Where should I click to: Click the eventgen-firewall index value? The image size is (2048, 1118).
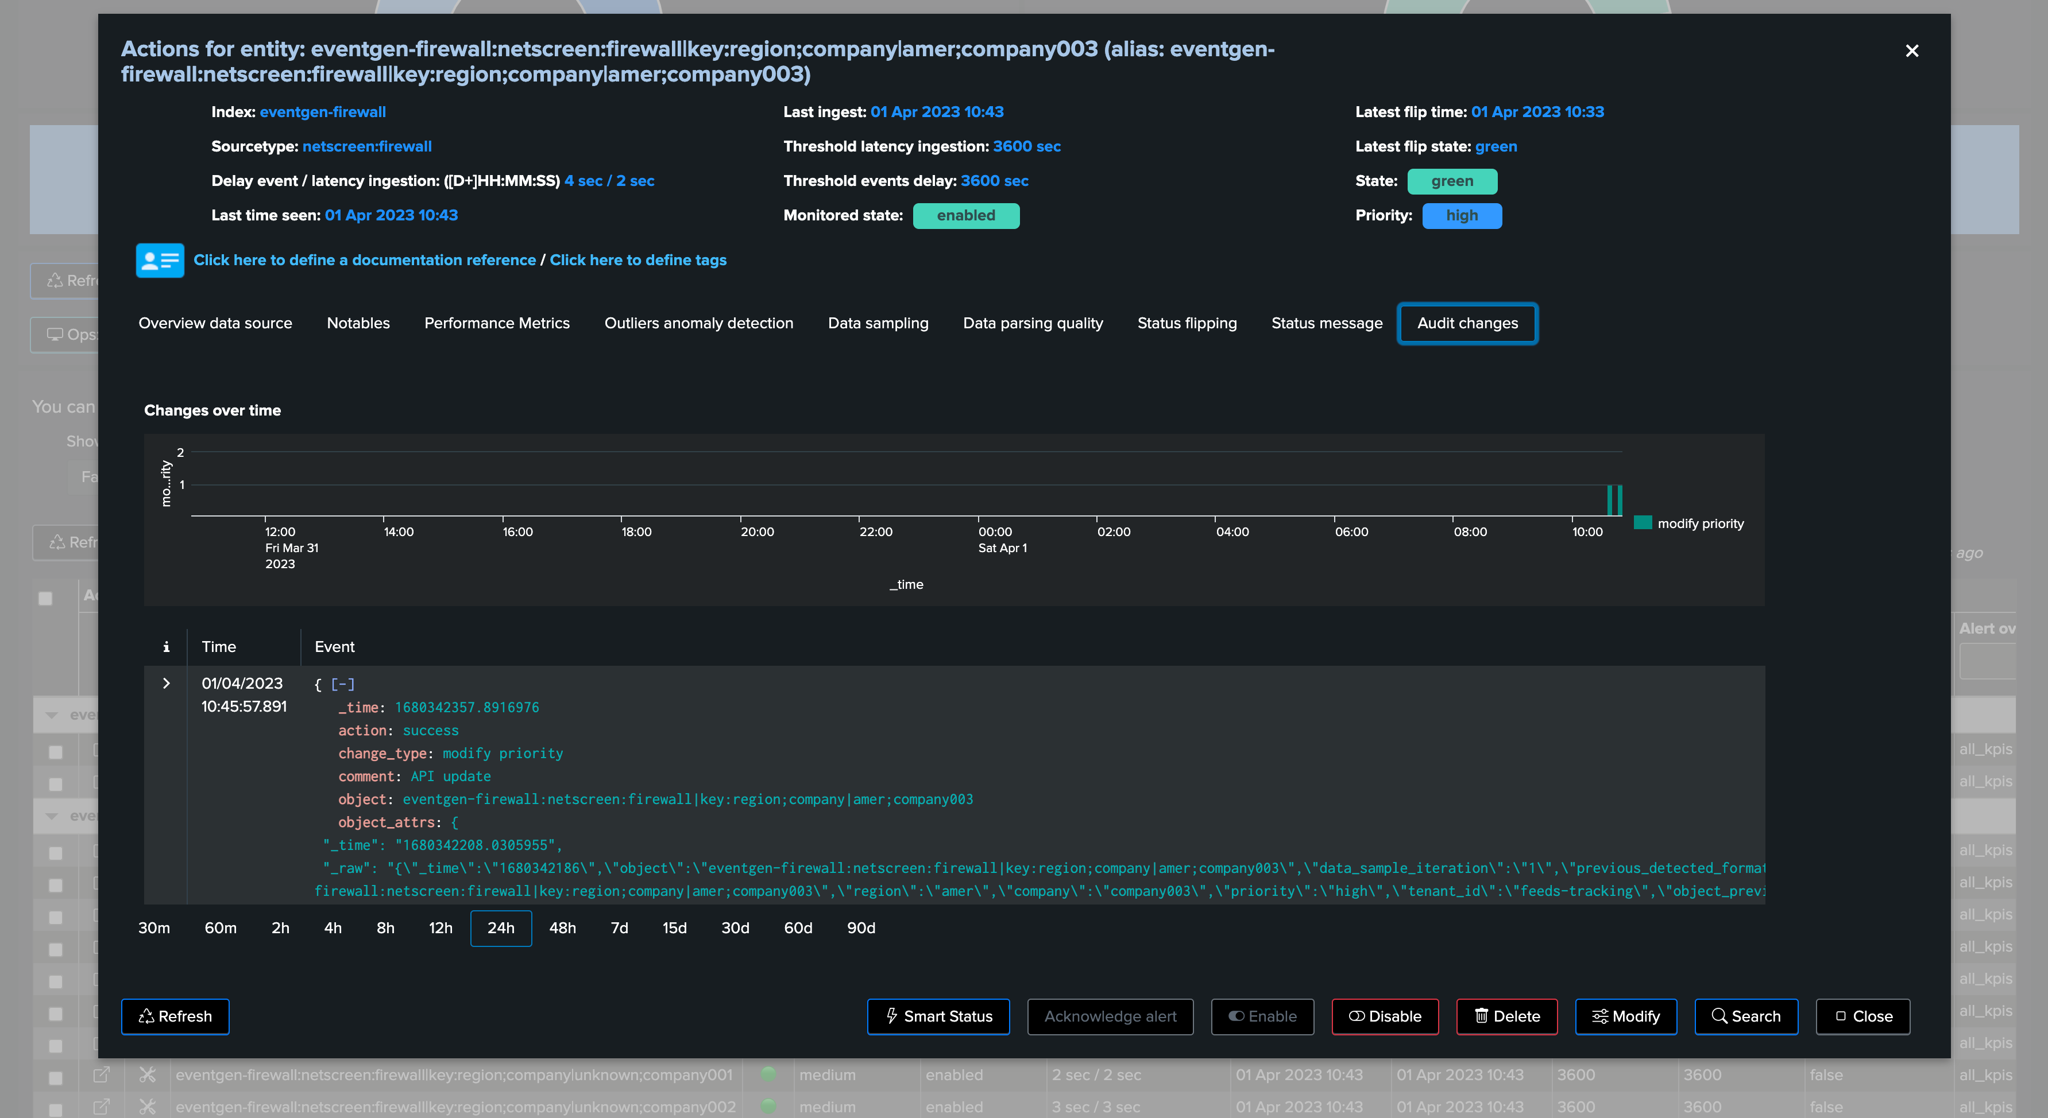click(x=323, y=112)
